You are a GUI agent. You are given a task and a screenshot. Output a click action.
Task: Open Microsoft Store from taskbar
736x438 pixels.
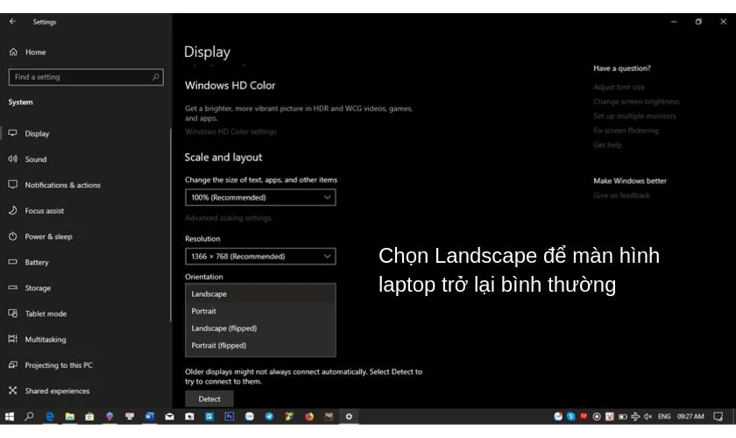click(89, 416)
